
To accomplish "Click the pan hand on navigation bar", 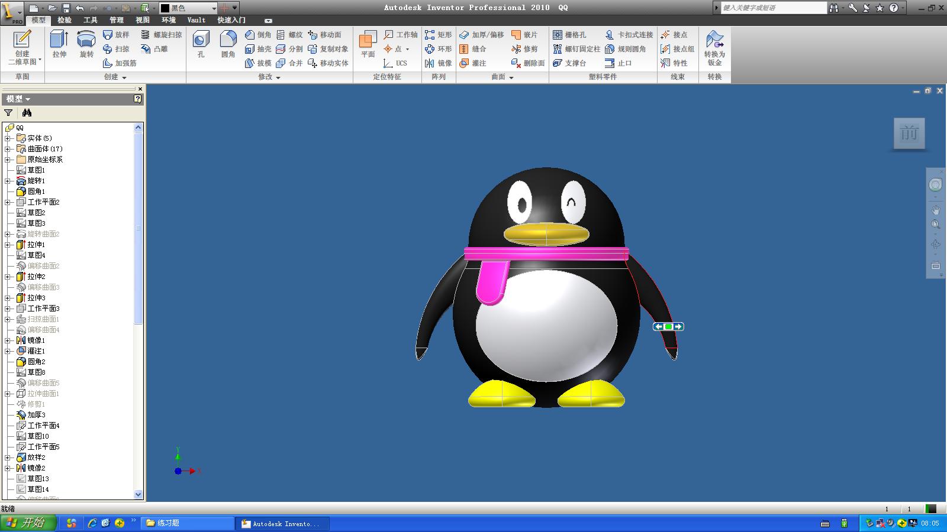I will (935, 210).
